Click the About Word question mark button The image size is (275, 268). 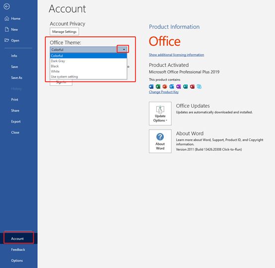[160, 141]
